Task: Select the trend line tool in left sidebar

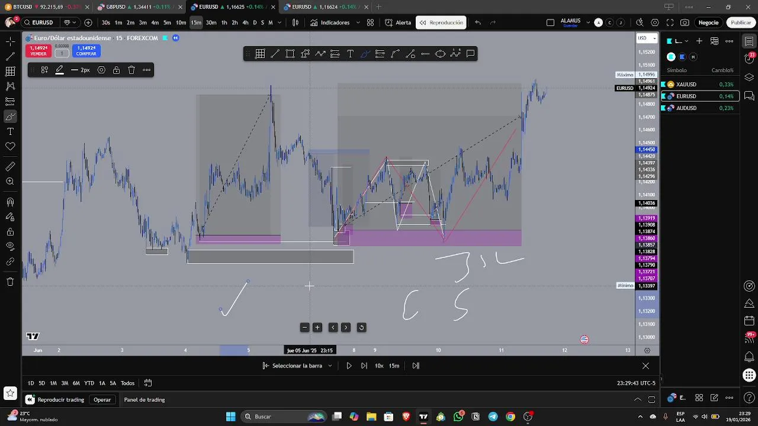Action: [x=10, y=56]
